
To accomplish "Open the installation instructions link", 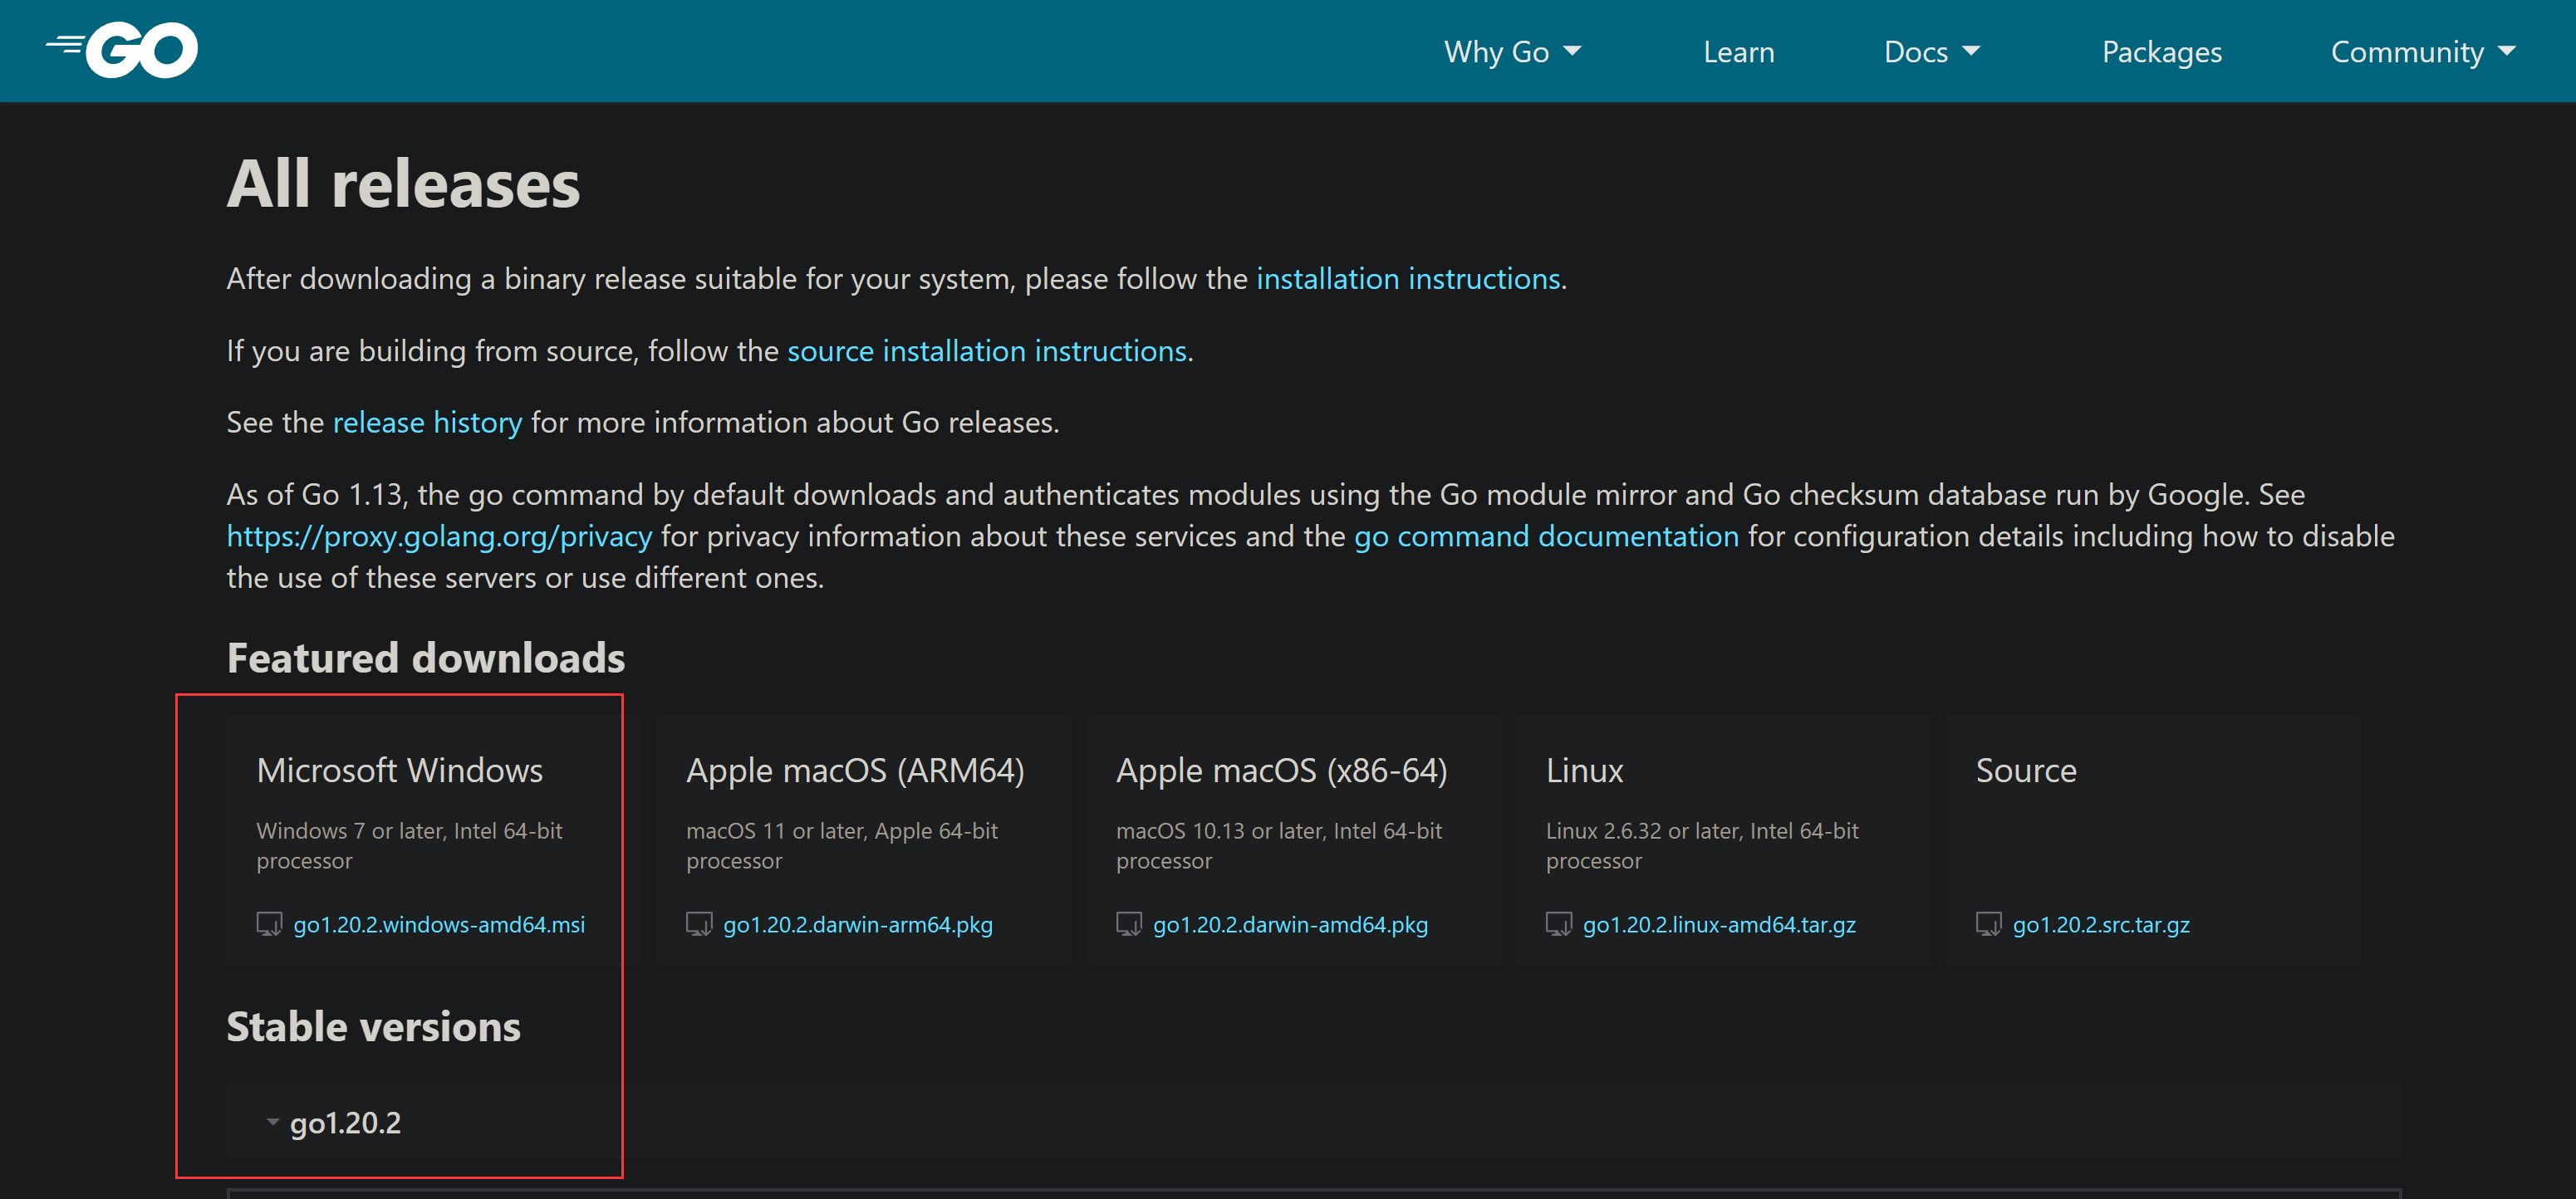I will [x=1407, y=279].
